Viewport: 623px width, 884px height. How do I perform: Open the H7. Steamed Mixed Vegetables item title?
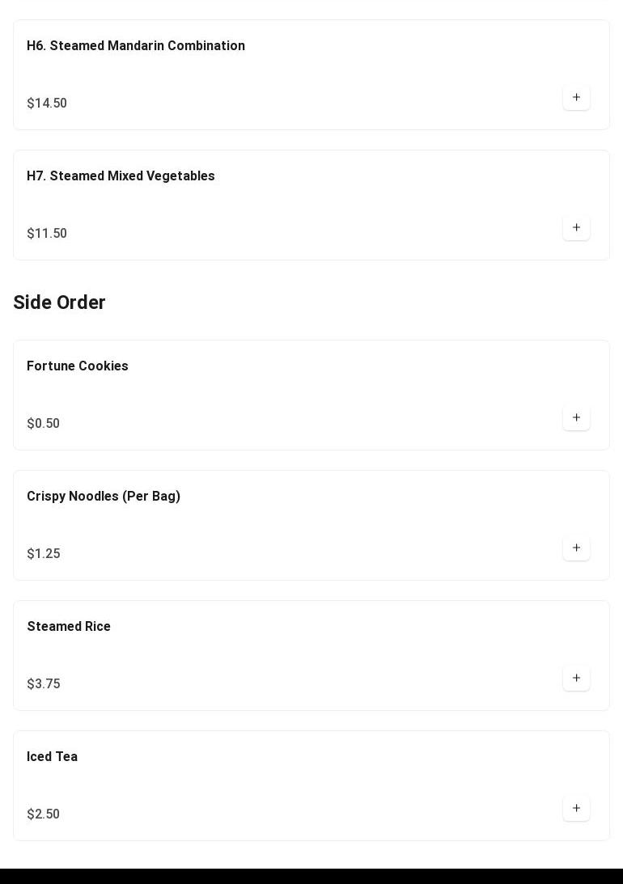point(121,176)
